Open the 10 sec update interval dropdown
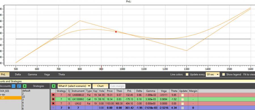 (x=213, y=74)
